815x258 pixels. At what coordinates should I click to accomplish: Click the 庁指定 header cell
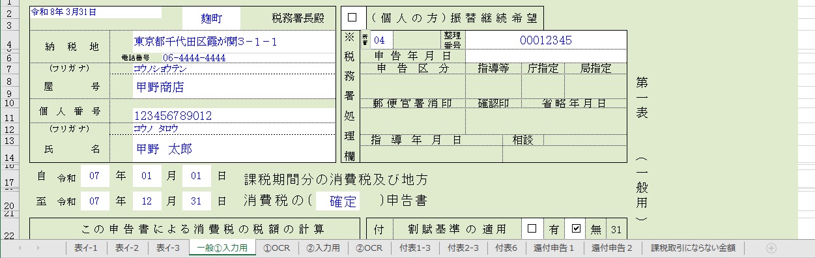tap(543, 68)
